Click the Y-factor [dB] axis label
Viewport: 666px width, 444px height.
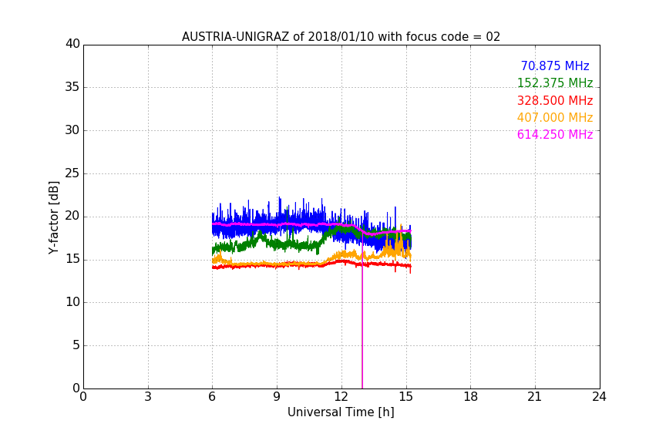[53, 217]
